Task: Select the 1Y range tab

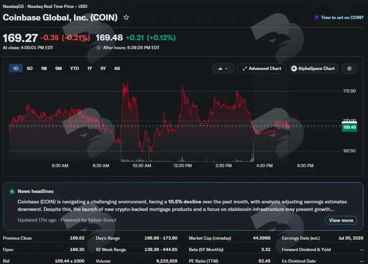Action: [90, 68]
